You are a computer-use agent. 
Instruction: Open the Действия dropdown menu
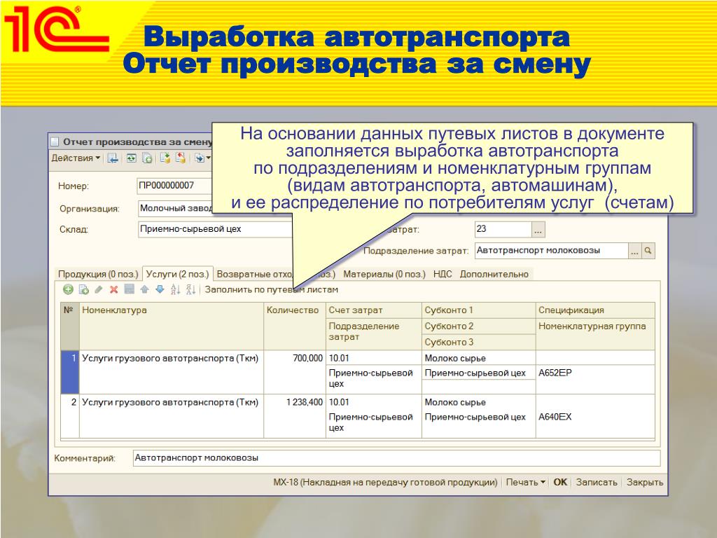(76, 158)
